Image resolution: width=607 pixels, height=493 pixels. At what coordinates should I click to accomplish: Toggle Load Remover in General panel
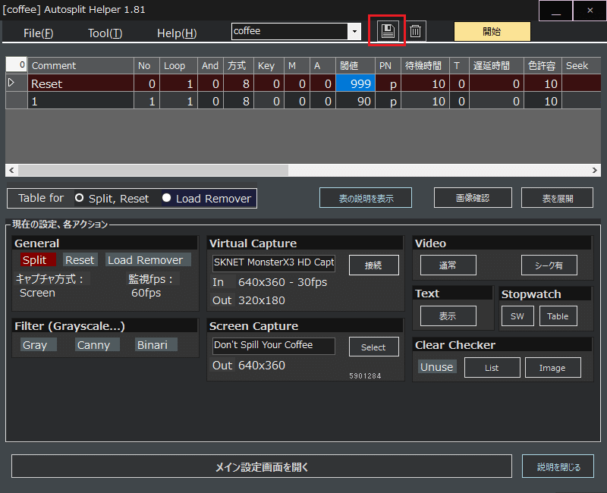(x=148, y=259)
